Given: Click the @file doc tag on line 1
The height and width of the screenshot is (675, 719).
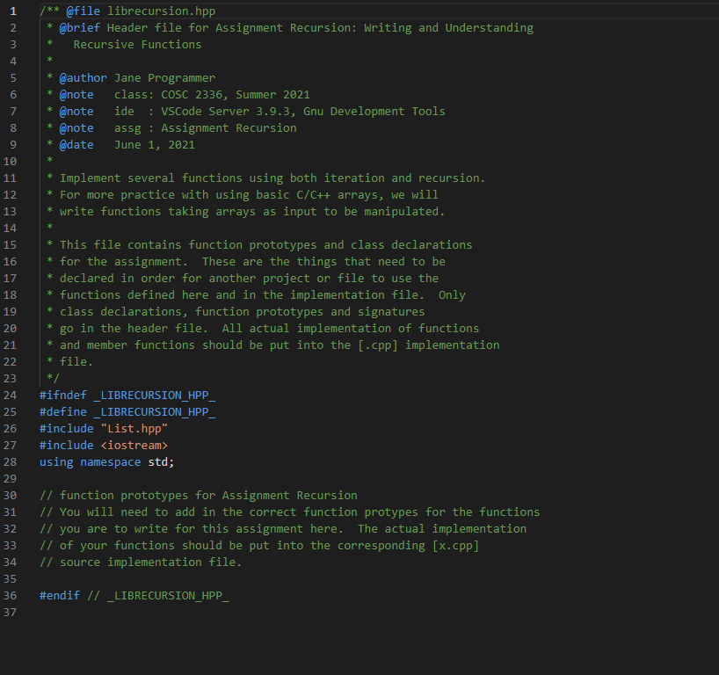Looking at the screenshot, I should coord(83,11).
